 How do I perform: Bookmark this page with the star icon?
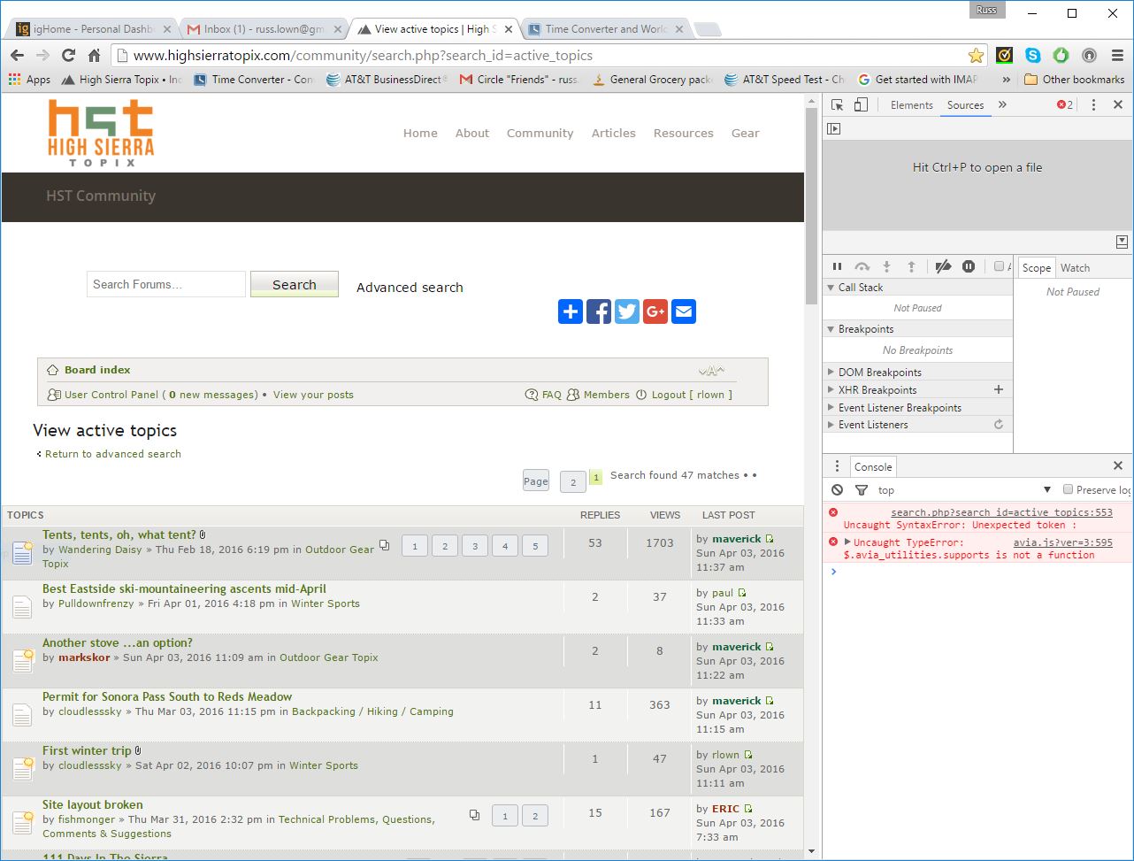[976, 55]
